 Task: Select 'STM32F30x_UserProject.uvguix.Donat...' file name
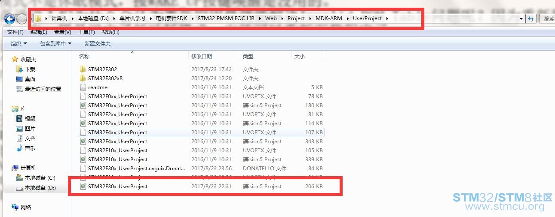(136, 168)
